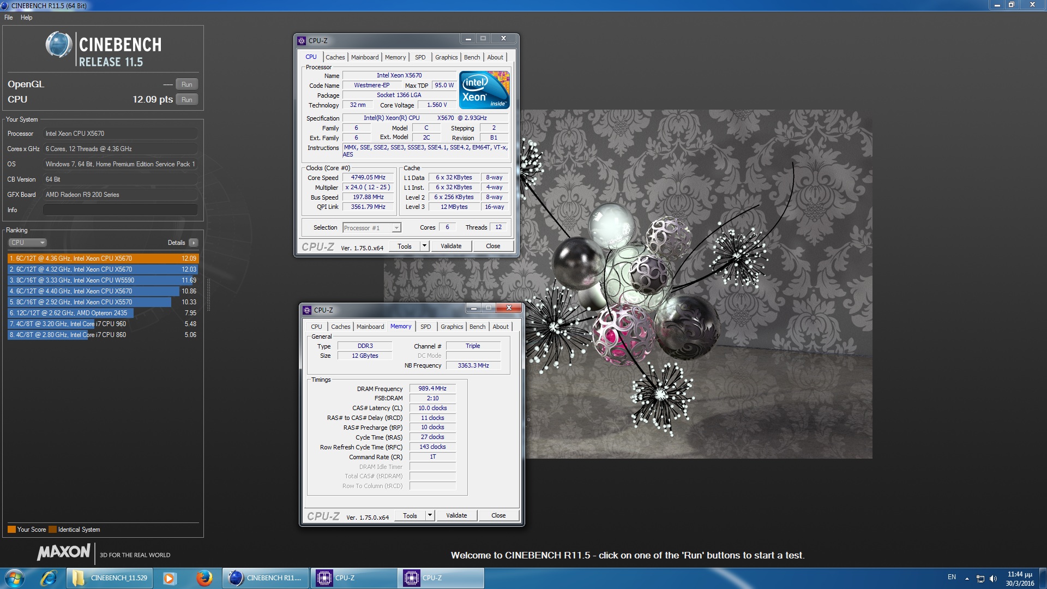Image resolution: width=1047 pixels, height=589 pixels.
Task: Select ranking entry 4 at 4.40 GHz
Action: 103,291
